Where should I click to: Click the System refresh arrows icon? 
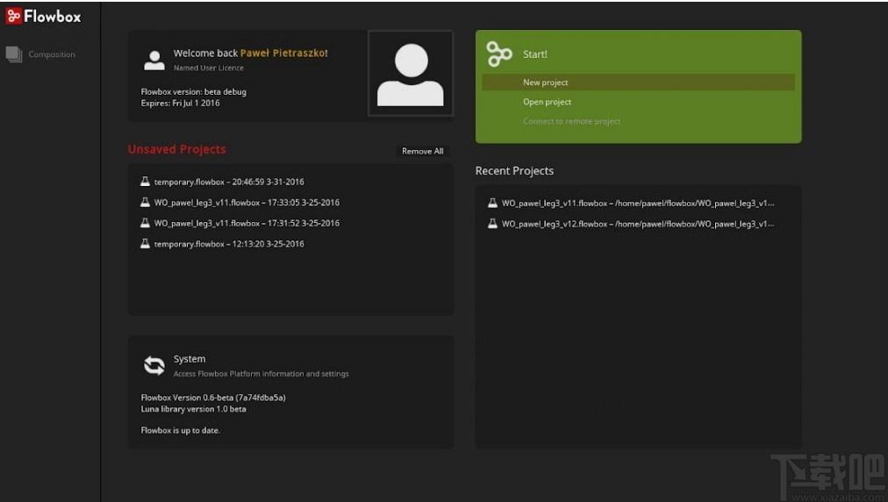coord(154,365)
